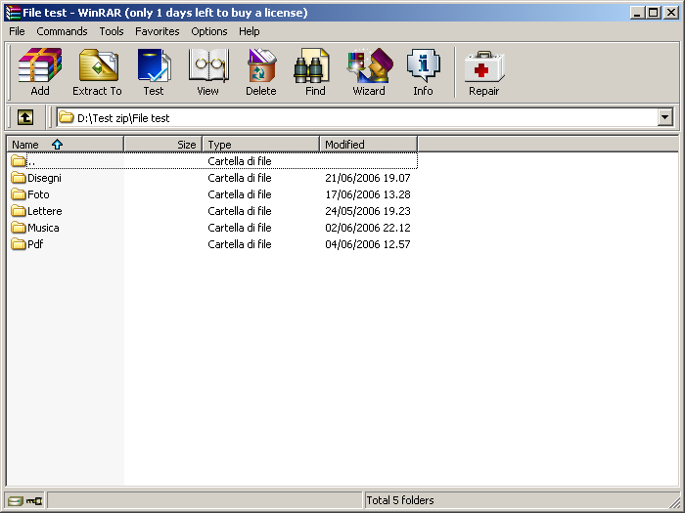This screenshot has height=513, width=685.
Task: Click the date '04/06/2006 12.57'
Action: tap(368, 244)
